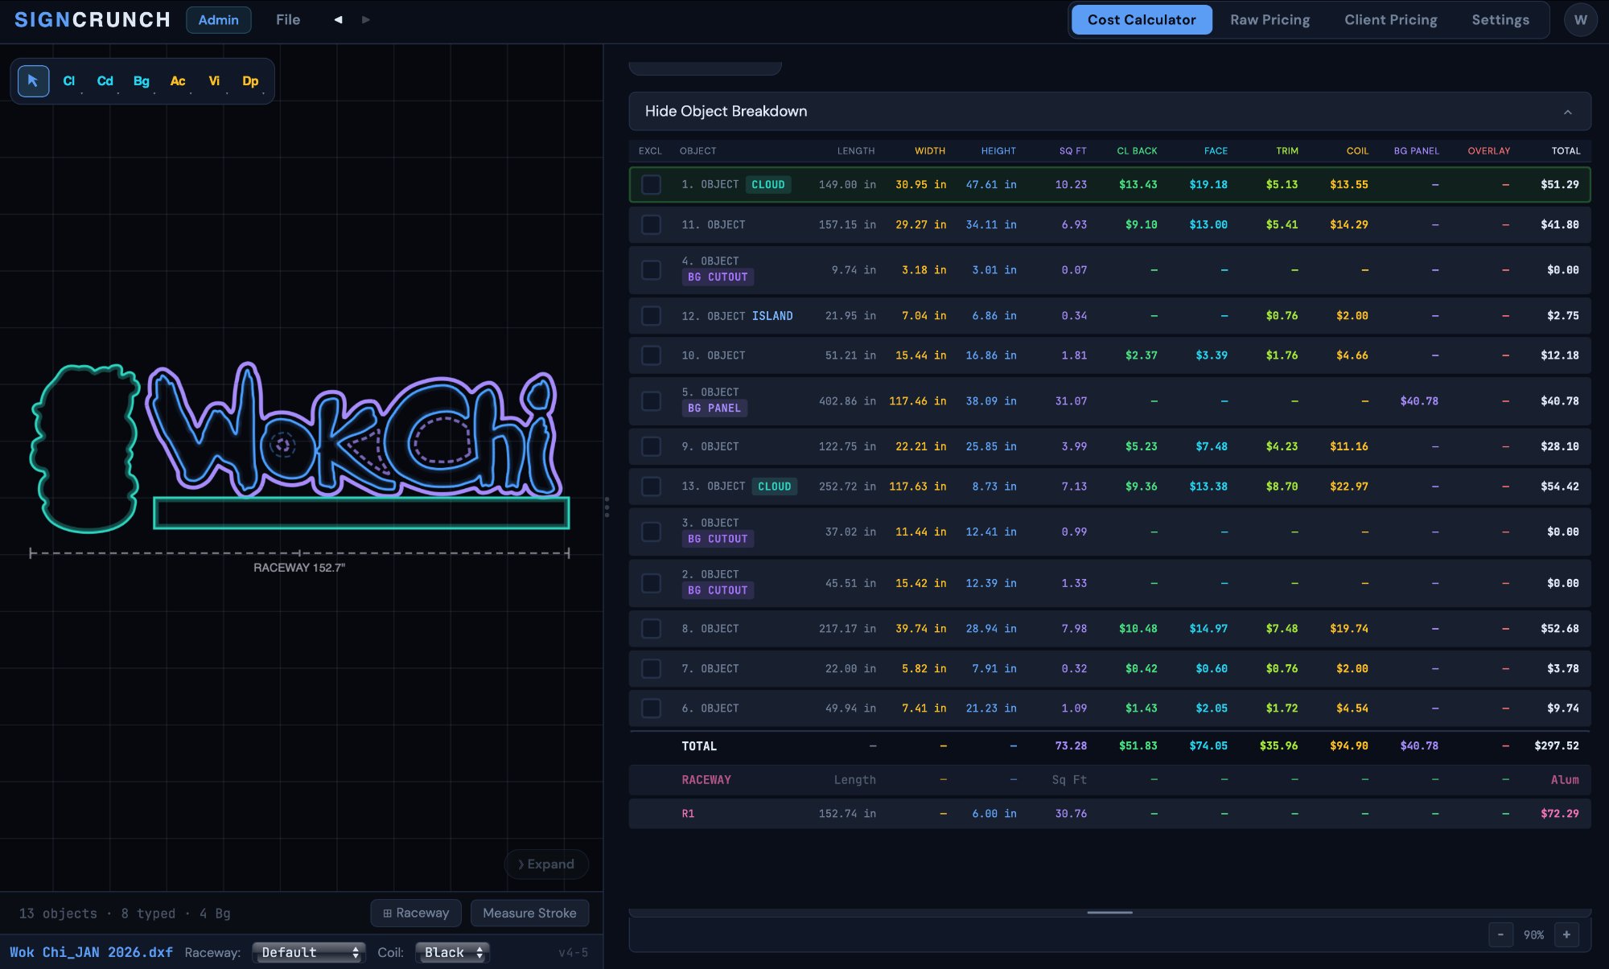1609x969 pixels.
Task: Open the File menu
Action: click(288, 20)
